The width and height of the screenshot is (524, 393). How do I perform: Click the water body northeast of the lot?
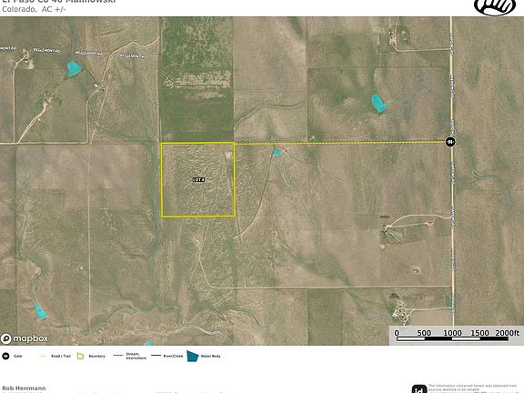pos(379,104)
